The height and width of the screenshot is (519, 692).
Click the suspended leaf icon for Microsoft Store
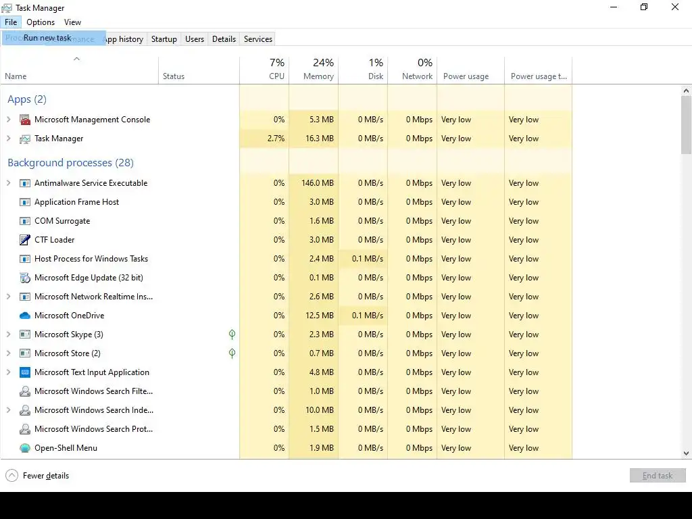[x=232, y=353]
